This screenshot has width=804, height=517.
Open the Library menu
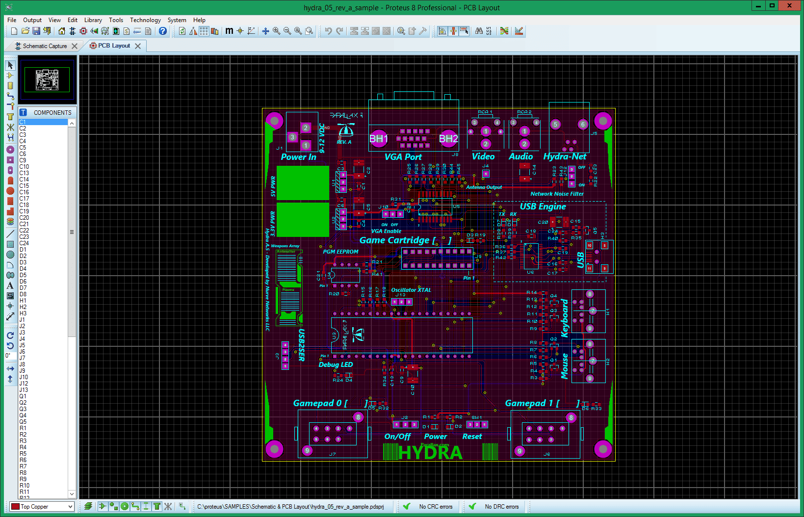click(x=93, y=20)
